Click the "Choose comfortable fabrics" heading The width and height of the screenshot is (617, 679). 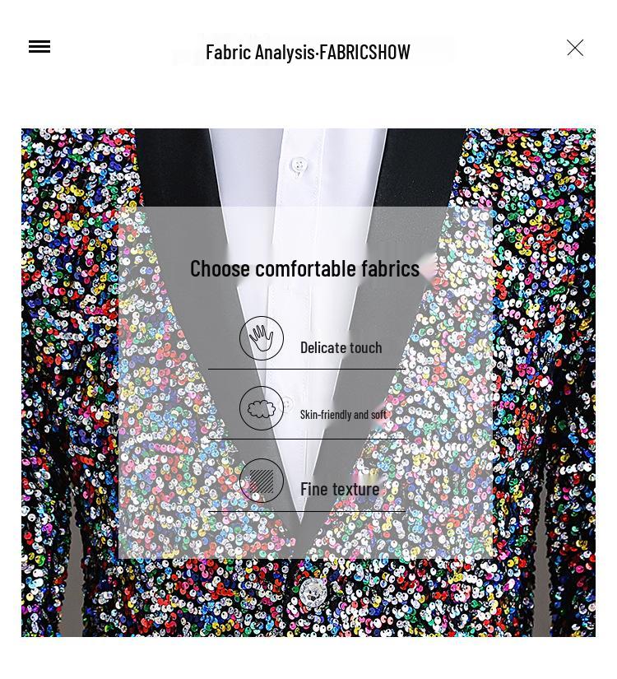[305, 268]
